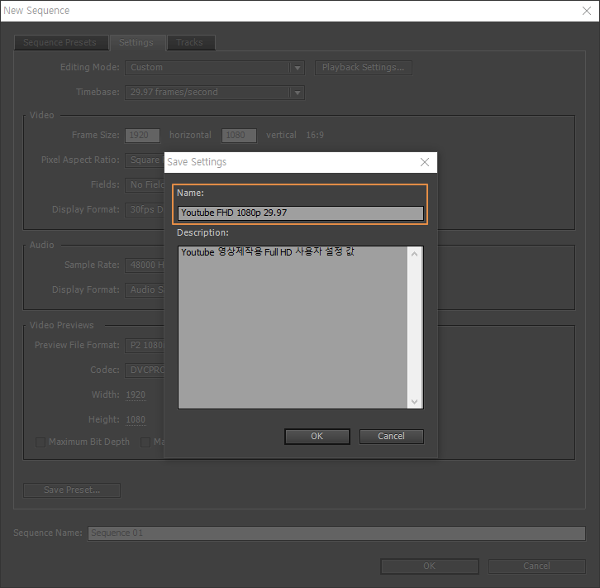This screenshot has height=588, width=600.
Task: Click the preview Height value 1080
Action: point(136,420)
